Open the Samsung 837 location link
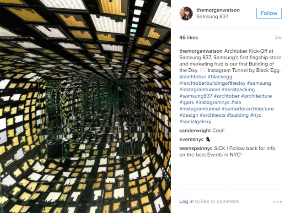This screenshot has width=290, height=213. pyautogui.click(x=212, y=16)
